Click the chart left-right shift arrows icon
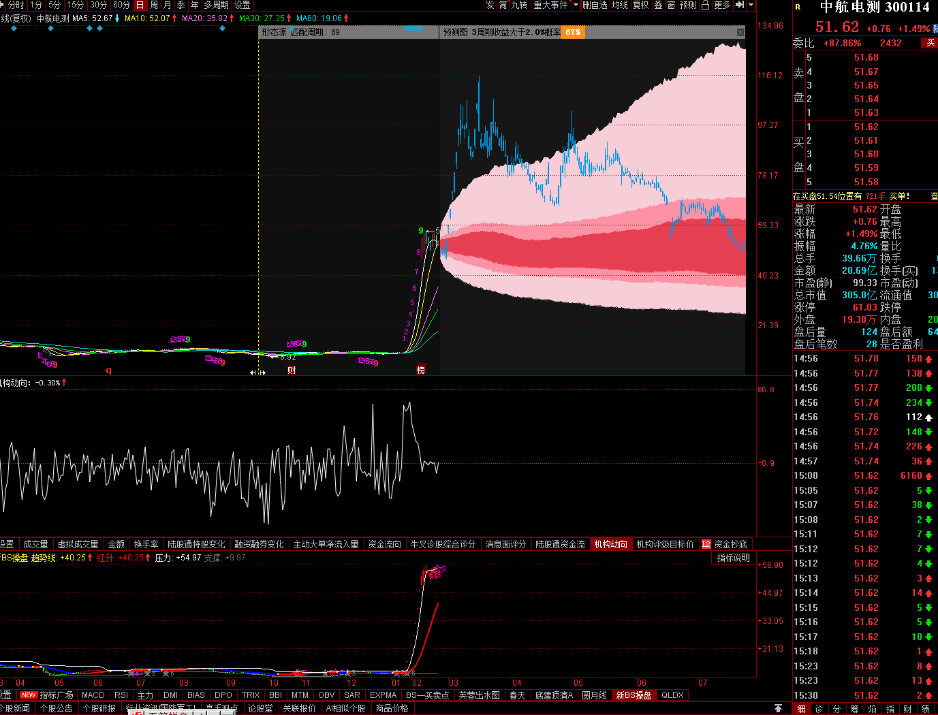Image resolution: width=938 pixels, height=715 pixels. point(257,372)
